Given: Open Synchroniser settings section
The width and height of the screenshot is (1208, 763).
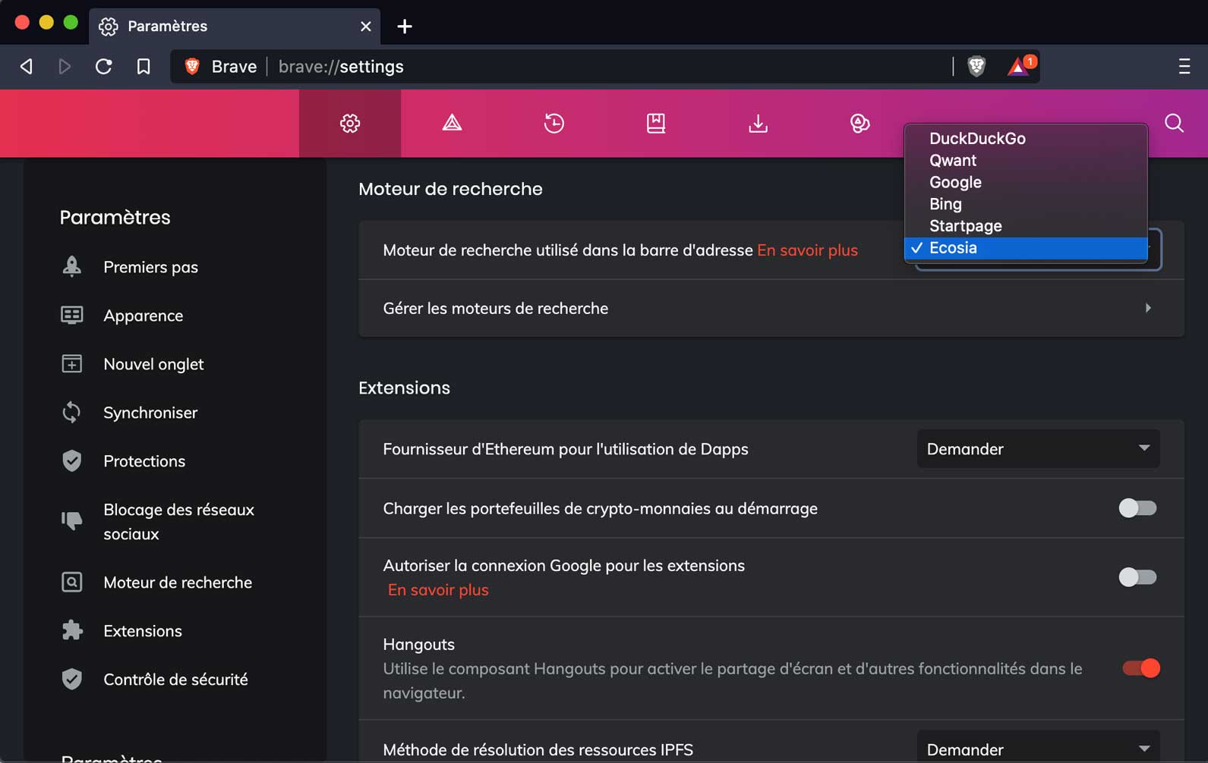Looking at the screenshot, I should point(150,413).
